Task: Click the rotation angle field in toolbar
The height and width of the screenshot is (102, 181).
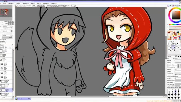Action: (48, 6)
